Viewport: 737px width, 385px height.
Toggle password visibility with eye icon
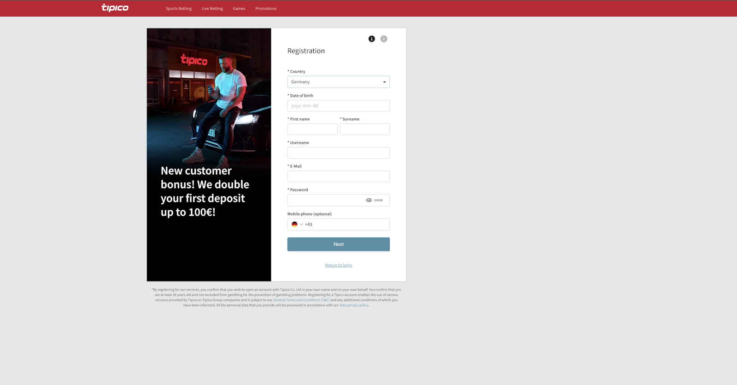[x=369, y=200]
